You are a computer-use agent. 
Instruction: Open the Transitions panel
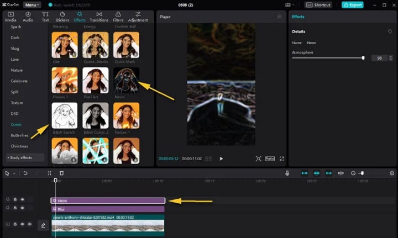(99, 17)
